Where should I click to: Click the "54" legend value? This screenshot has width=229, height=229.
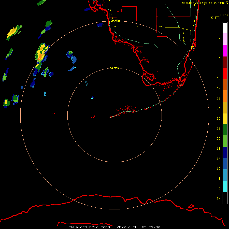click(219, 58)
